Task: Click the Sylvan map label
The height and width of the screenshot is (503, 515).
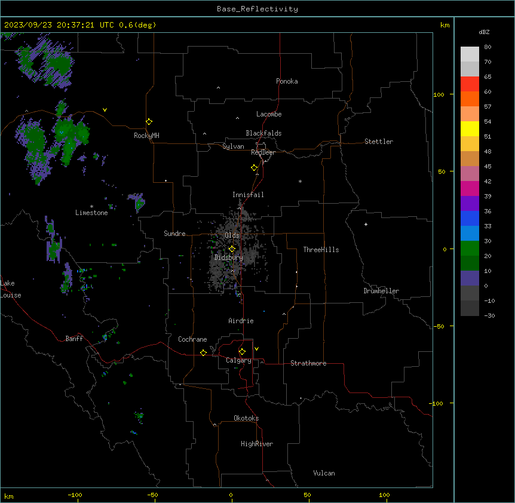Action: (x=233, y=146)
